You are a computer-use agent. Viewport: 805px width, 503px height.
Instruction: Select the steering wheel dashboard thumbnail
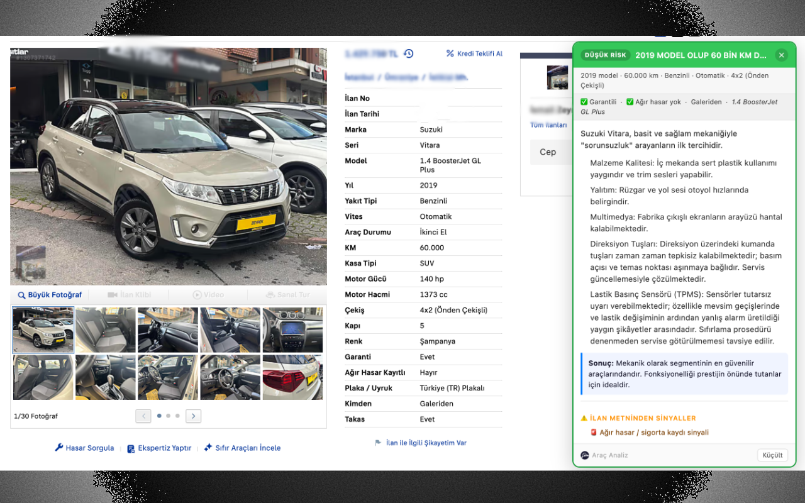coord(230,377)
